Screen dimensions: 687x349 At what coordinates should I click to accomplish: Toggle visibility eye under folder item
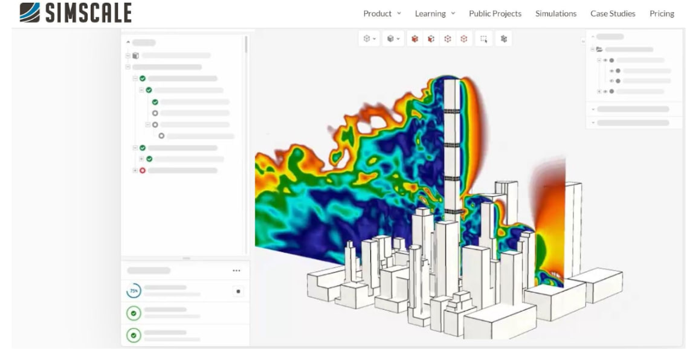(605, 60)
